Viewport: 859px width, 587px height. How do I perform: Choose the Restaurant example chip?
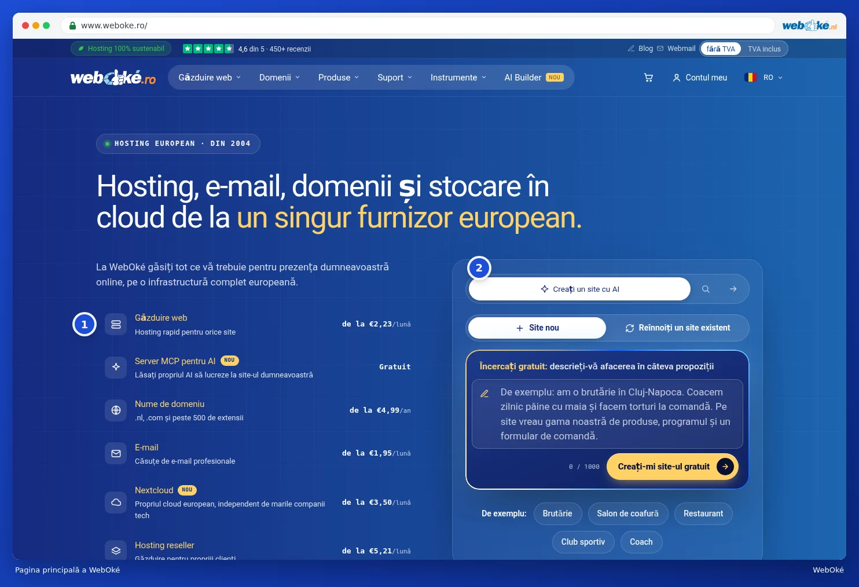[x=703, y=513]
